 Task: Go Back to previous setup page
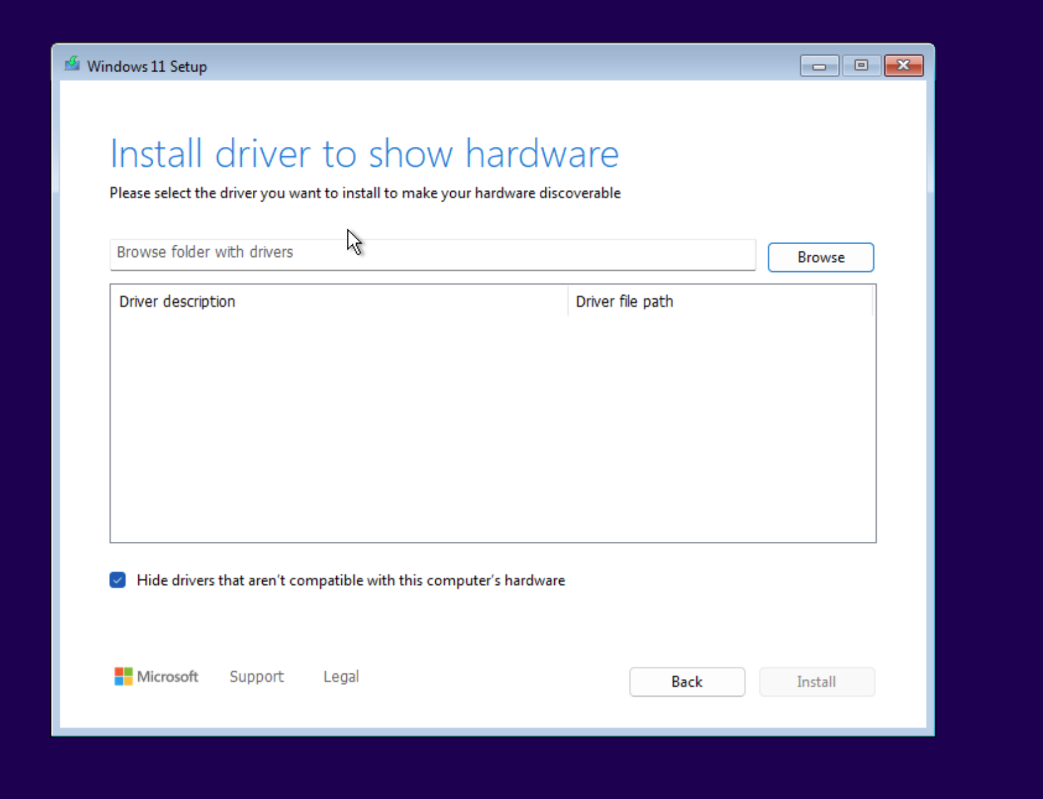click(x=687, y=681)
